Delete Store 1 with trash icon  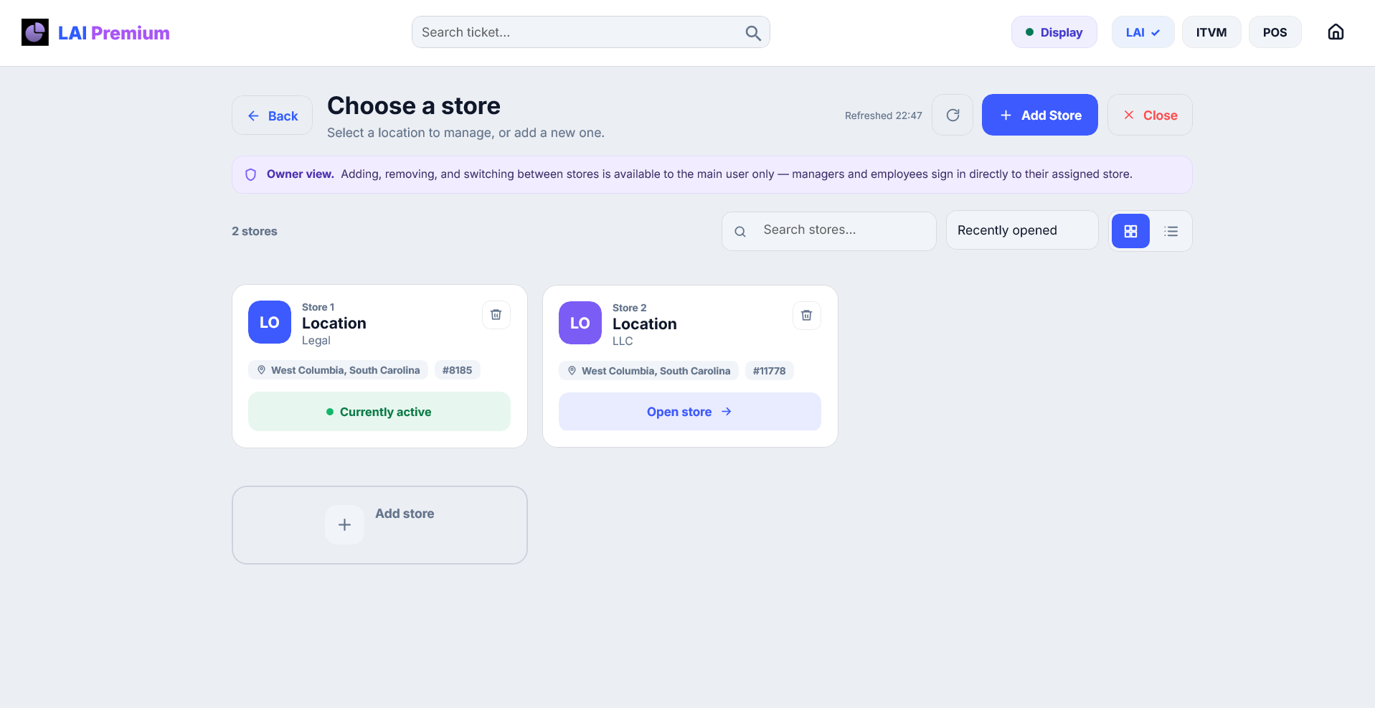pos(496,315)
